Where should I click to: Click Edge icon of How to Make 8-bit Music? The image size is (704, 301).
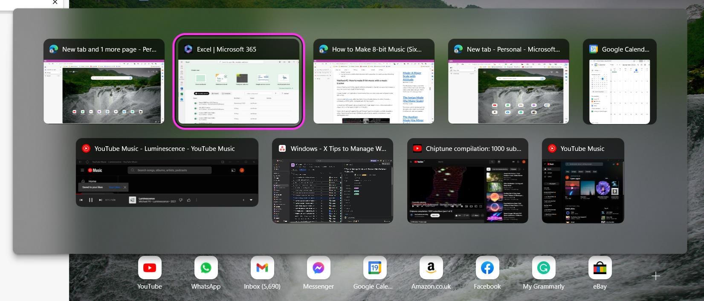323,49
